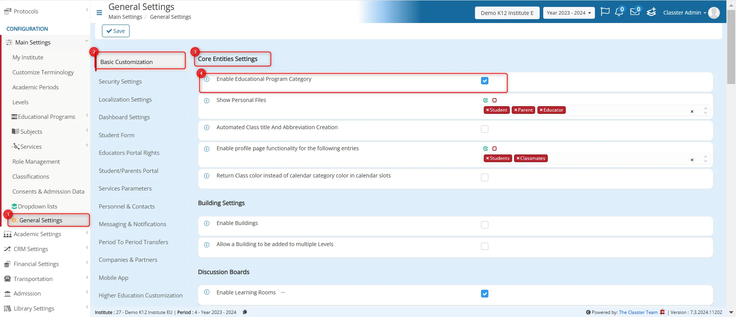Click the Save button
The width and height of the screenshot is (736, 317).
(116, 31)
